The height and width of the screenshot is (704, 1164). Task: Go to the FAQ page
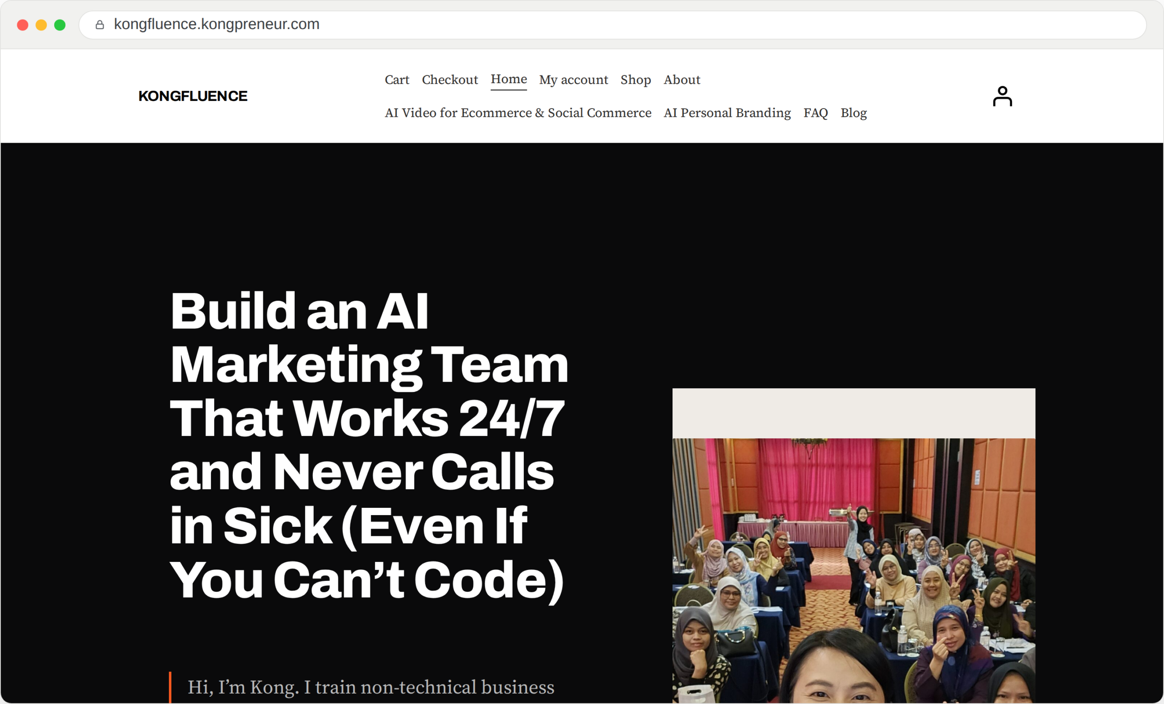pos(815,113)
